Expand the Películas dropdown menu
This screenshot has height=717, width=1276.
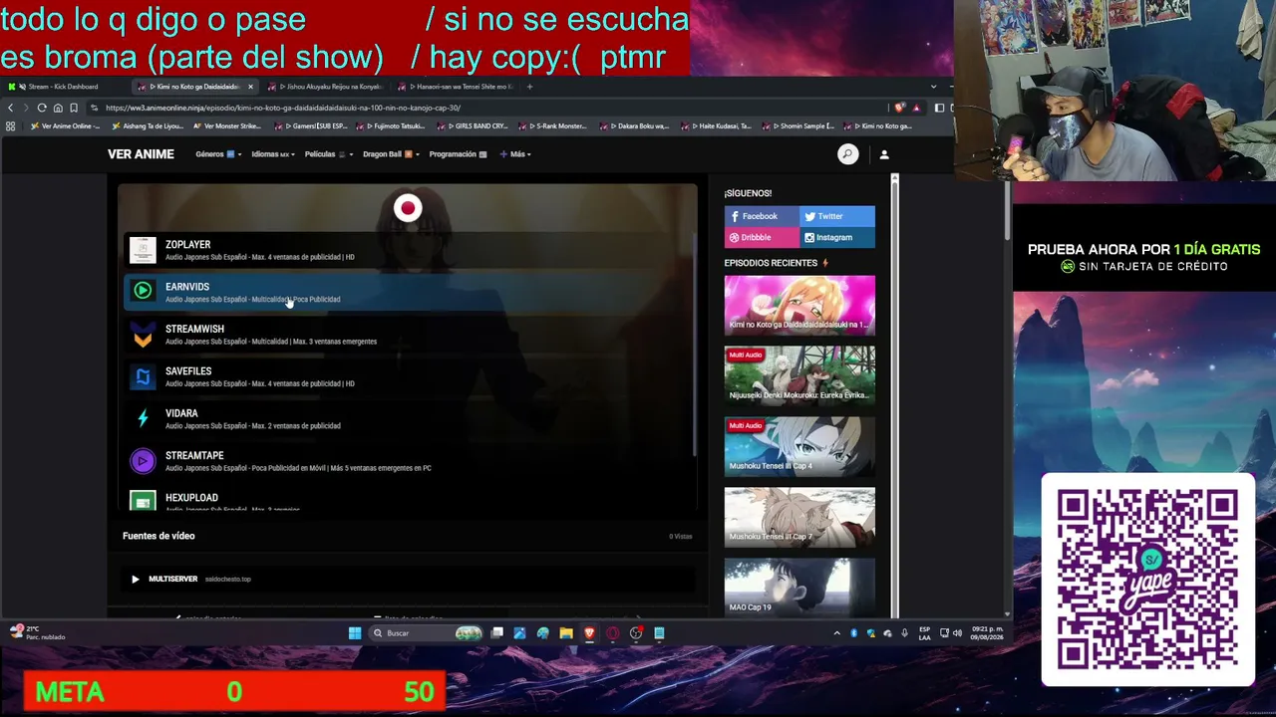[x=329, y=154]
